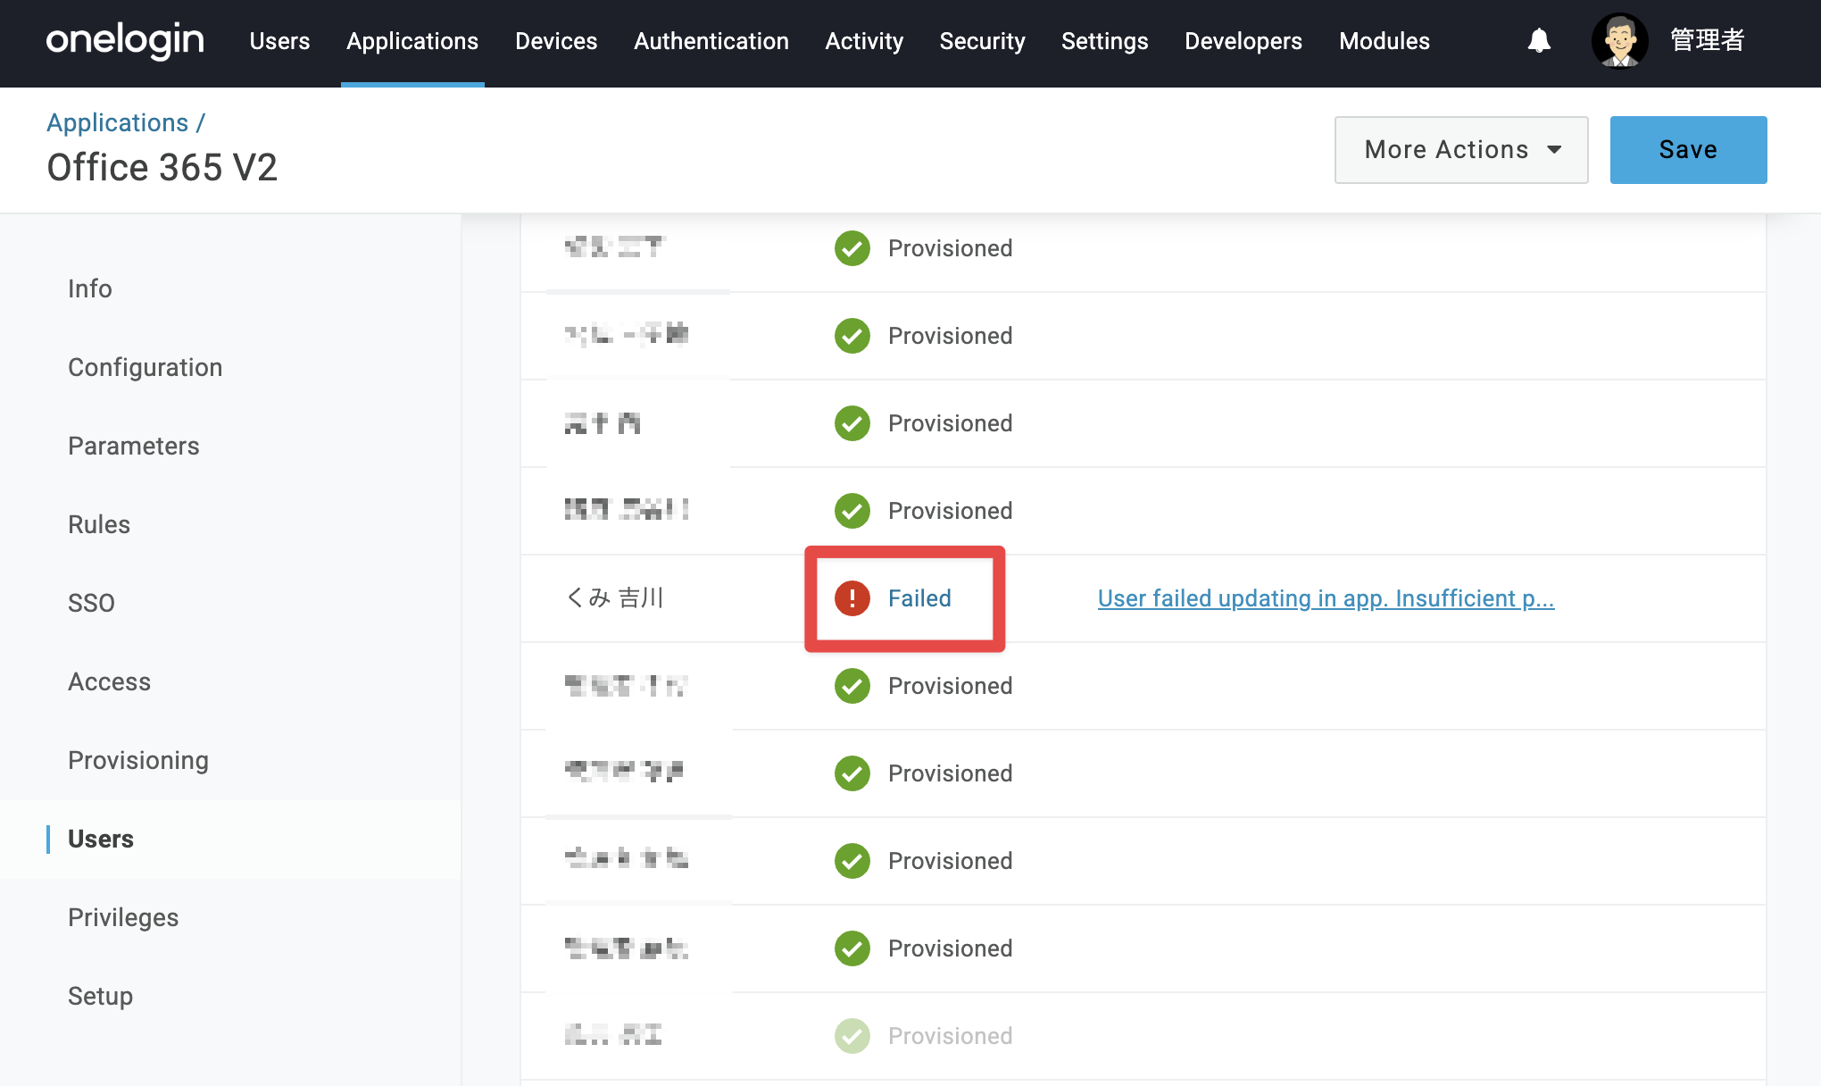This screenshot has height=1086, width=1821.
Task: Click the 管理者 account name
Action: click(x=1707, y=40)
